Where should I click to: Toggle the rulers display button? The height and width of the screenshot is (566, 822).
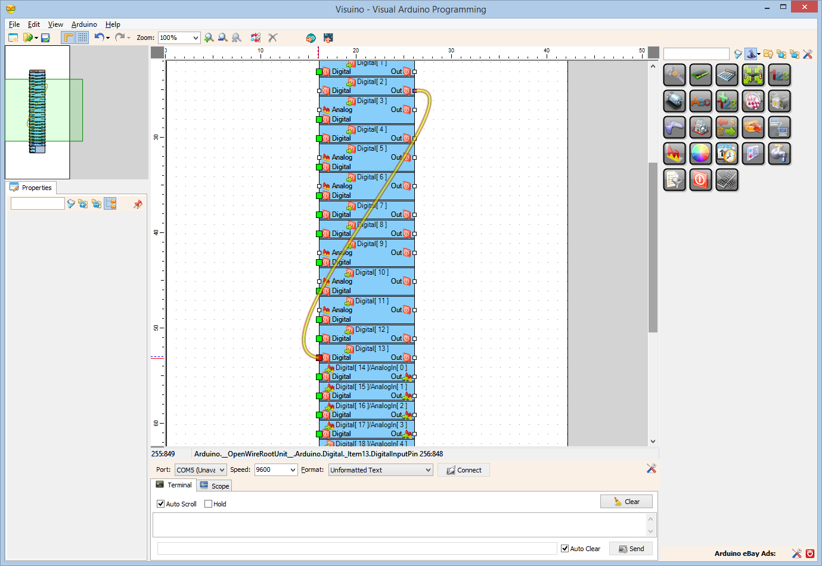coord(68,38)
